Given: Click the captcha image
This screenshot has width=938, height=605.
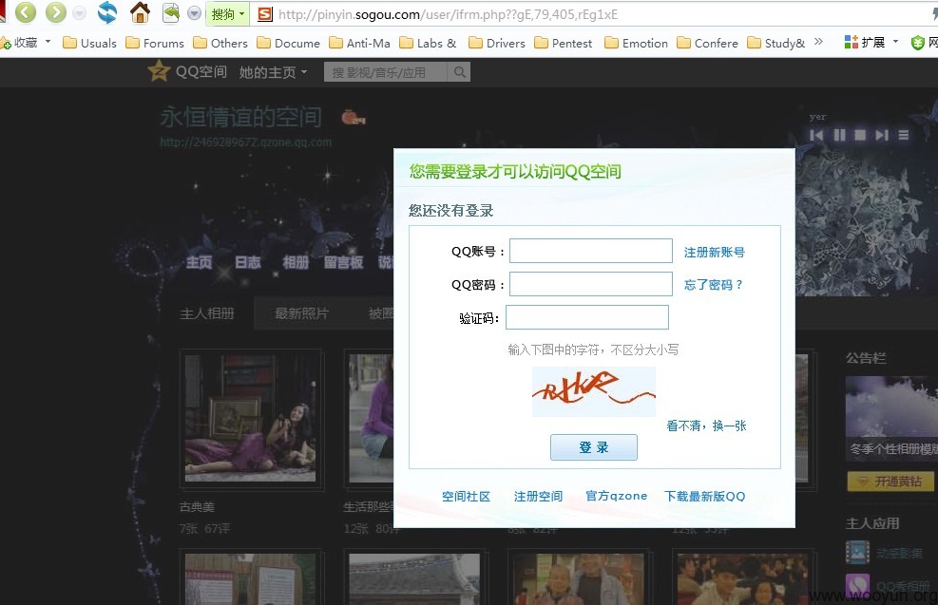Looking at the screenshot, I should [x=593, y=391].
